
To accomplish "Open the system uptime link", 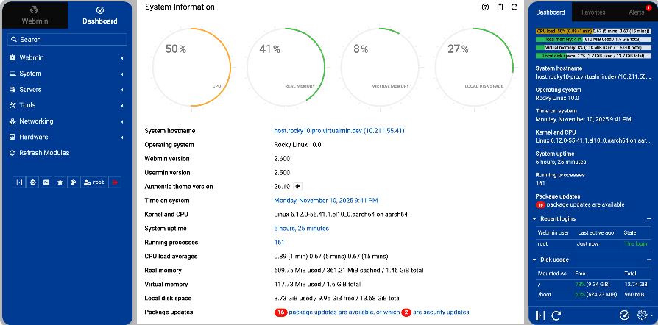I will pyautogui.click(x=301, y=228).
